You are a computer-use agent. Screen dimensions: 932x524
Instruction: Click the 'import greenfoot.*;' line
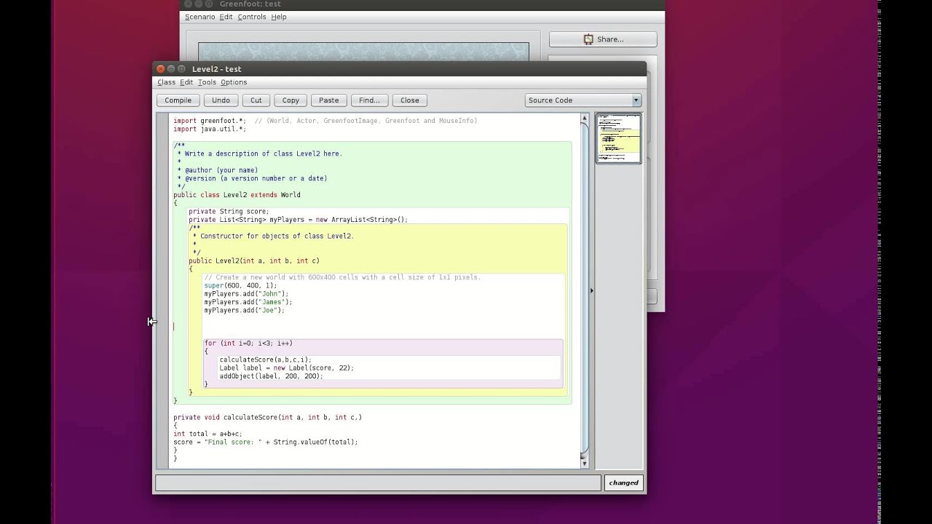210,121
